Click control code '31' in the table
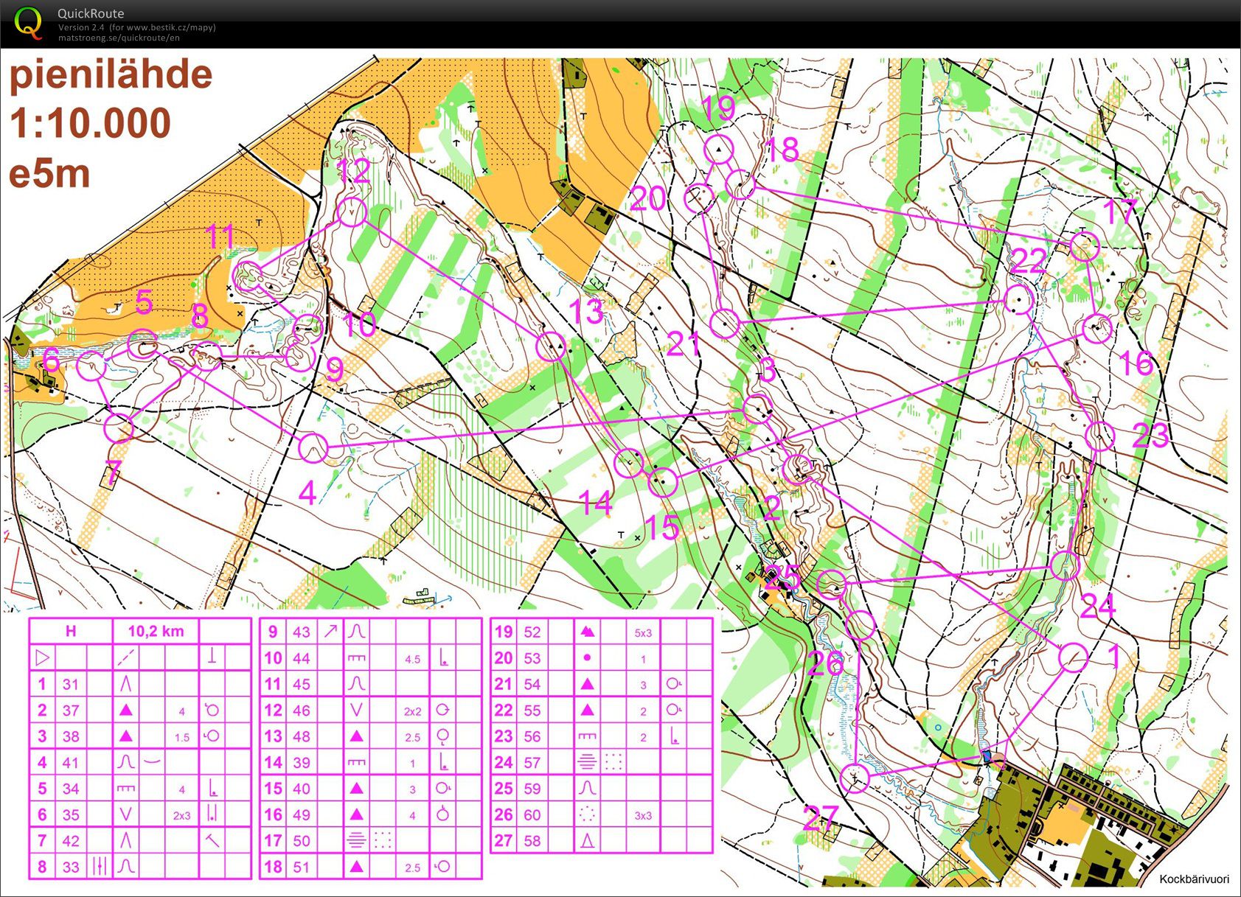 coord(71,684)
